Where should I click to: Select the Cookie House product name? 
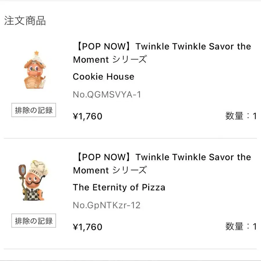click(104, 77)
